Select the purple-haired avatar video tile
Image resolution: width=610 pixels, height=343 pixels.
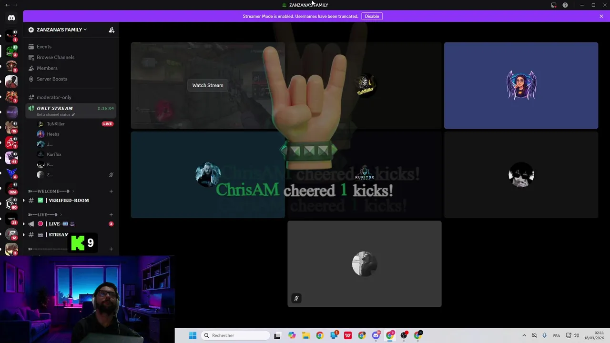(x=521, y=85)
